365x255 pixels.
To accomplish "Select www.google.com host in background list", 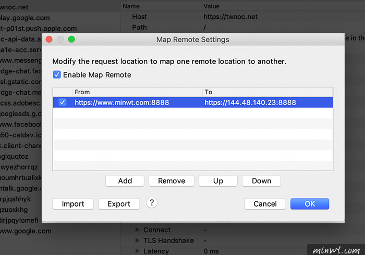I will click(x=26, y=231).
